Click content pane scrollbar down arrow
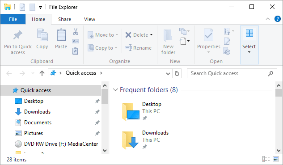Screen dimensions: 283x165 pos(279,150)
